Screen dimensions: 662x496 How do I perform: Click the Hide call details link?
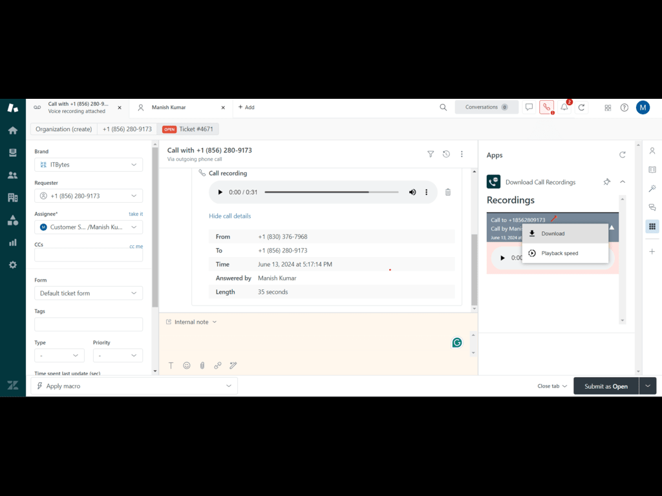[x=230, y=216]
